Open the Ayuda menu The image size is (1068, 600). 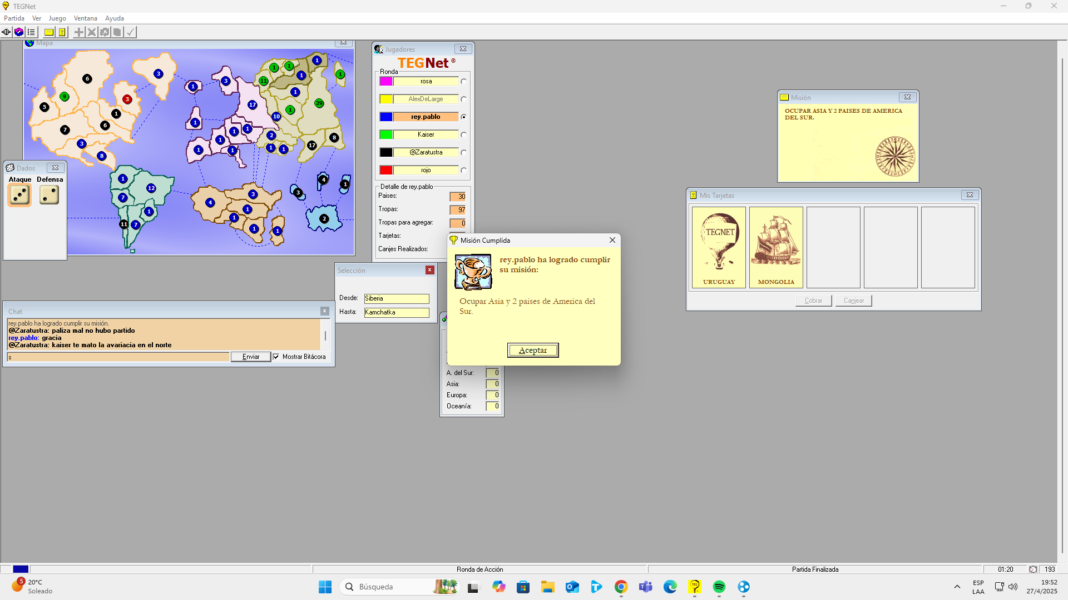115,18
